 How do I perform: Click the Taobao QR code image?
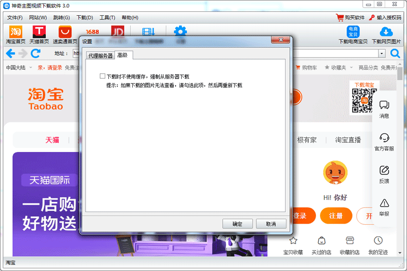tap(364, 101)
